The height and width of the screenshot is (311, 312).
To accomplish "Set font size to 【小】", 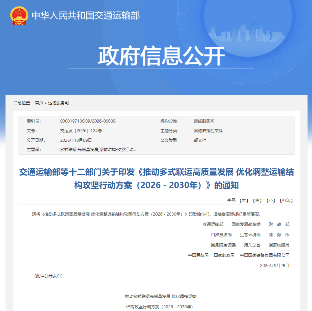I will (x=271, y=200).
